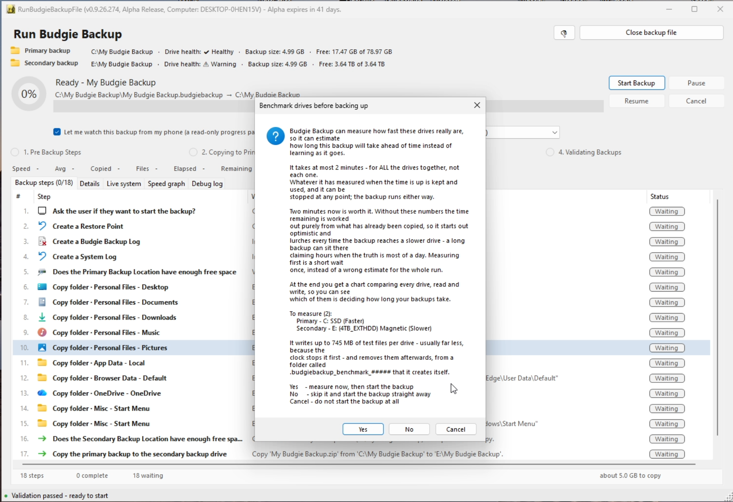Switch to the Backup steps (0/18) tab

click(x=44, y=183)
